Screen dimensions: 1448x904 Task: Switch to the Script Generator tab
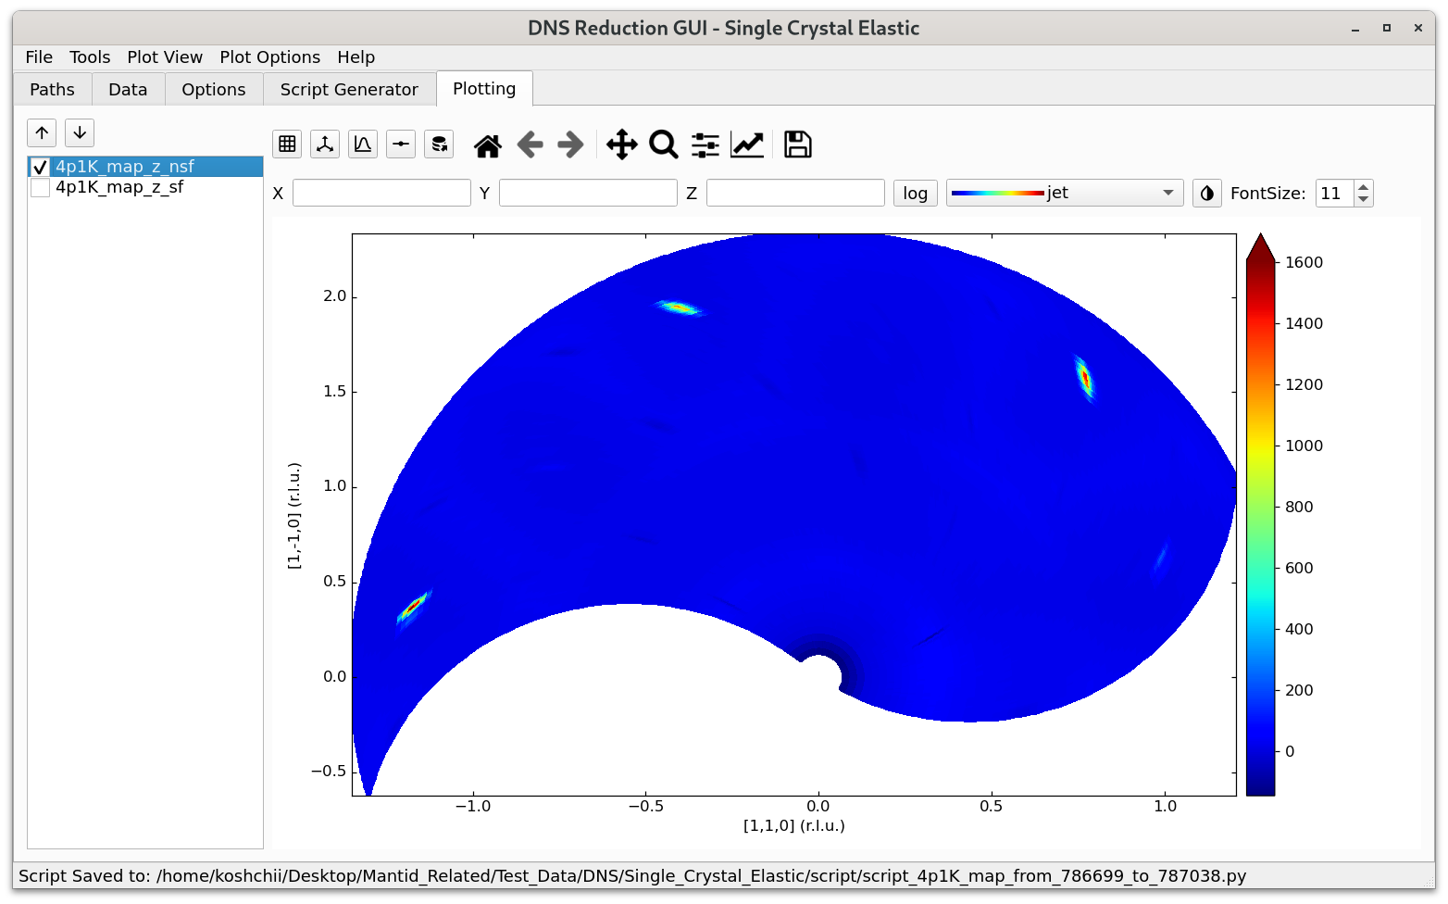point(349,89)
